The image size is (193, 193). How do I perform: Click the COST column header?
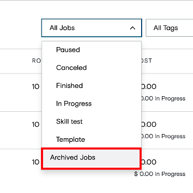click(x=147, y=61)
